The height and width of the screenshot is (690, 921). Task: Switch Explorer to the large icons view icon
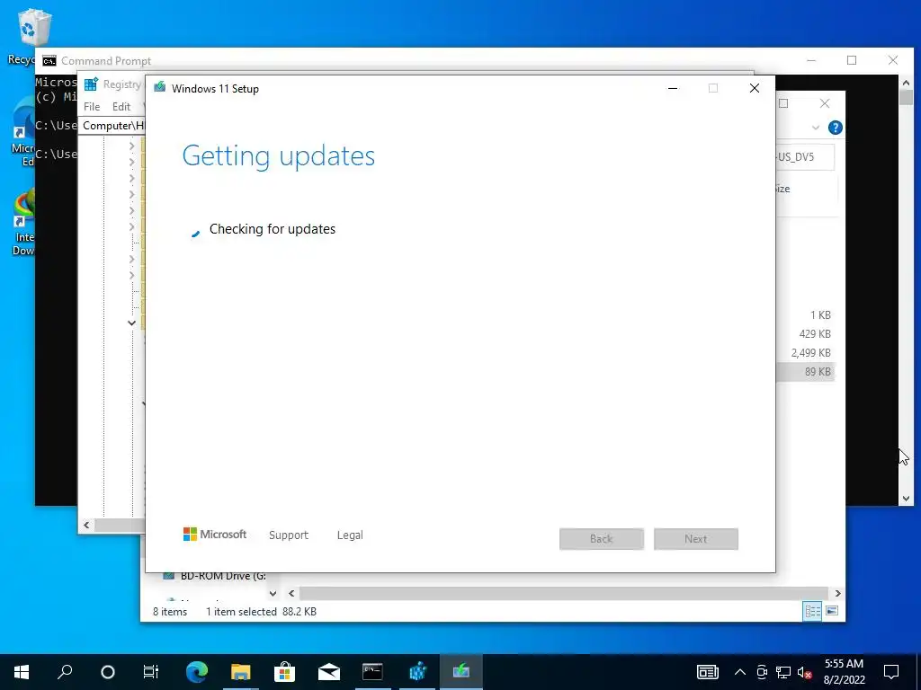pos(832,611)
